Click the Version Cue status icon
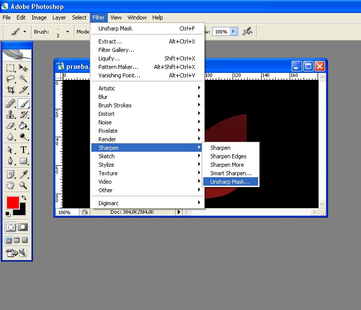This screenshot has width=361, height=310. click(x=85, y=212)
